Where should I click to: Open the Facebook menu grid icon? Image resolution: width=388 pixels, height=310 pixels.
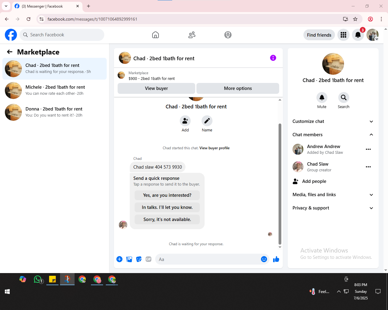[343, 35]
